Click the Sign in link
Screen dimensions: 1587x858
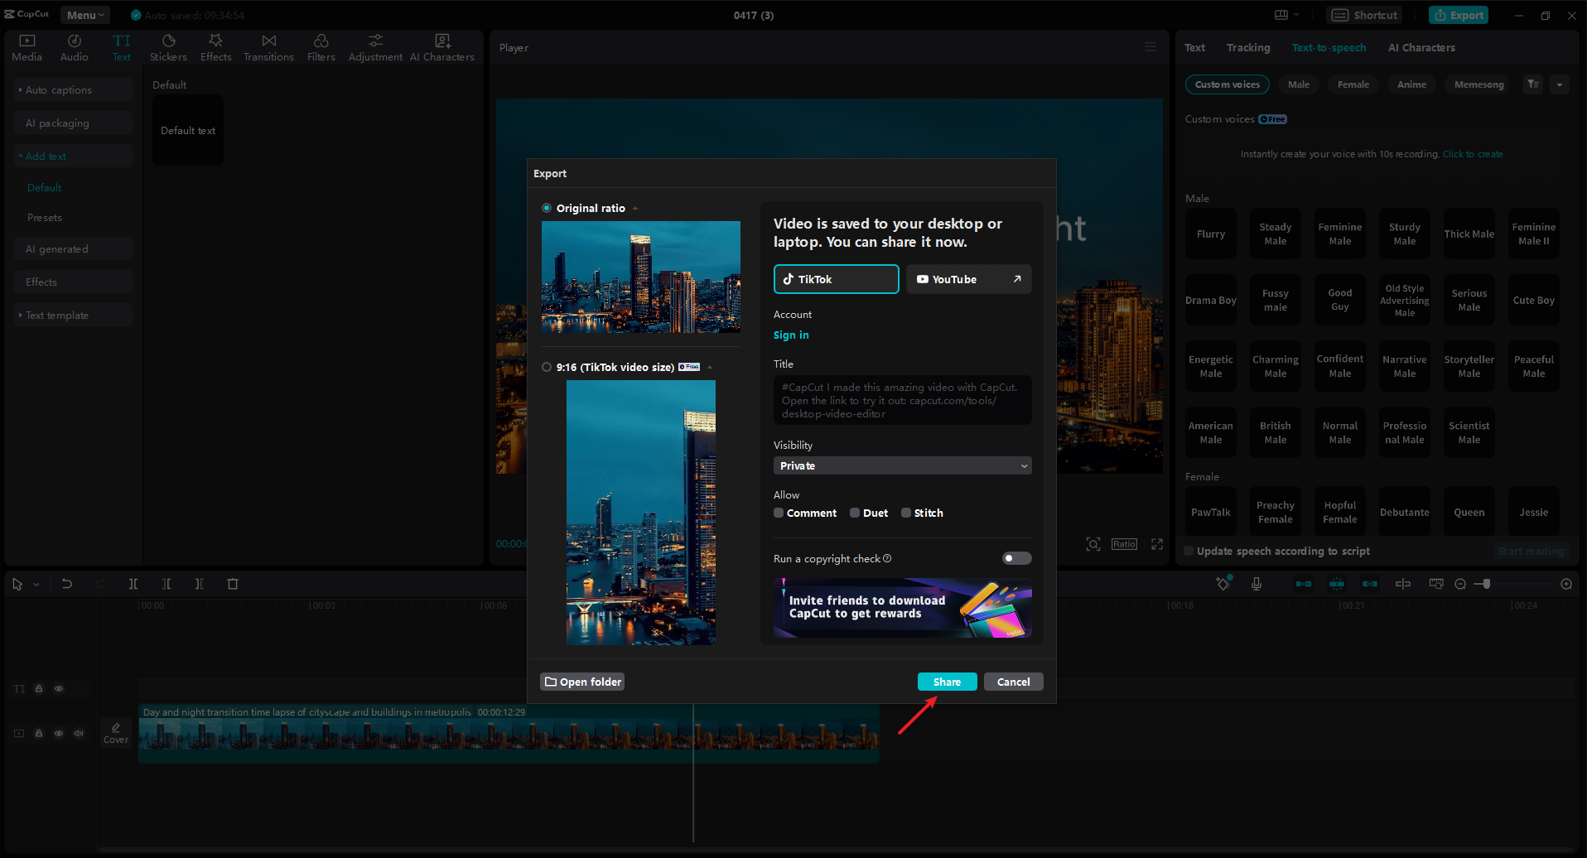(x=791, y=335)
